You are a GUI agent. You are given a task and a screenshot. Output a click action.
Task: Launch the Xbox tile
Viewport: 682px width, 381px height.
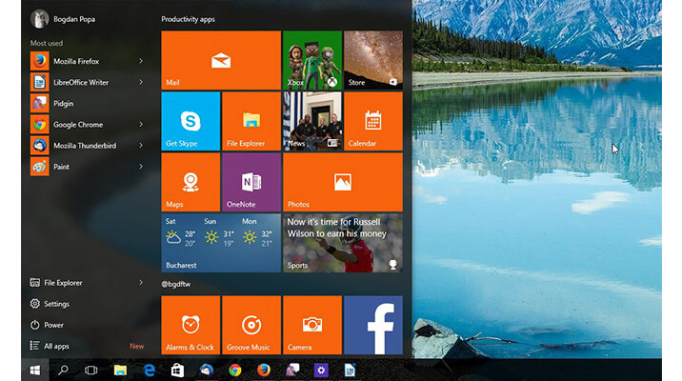pos(312,60)
